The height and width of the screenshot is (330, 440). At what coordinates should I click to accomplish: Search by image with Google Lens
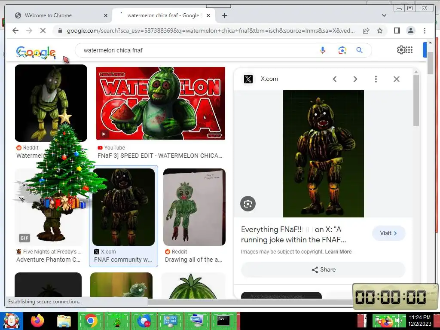[342, 50]
